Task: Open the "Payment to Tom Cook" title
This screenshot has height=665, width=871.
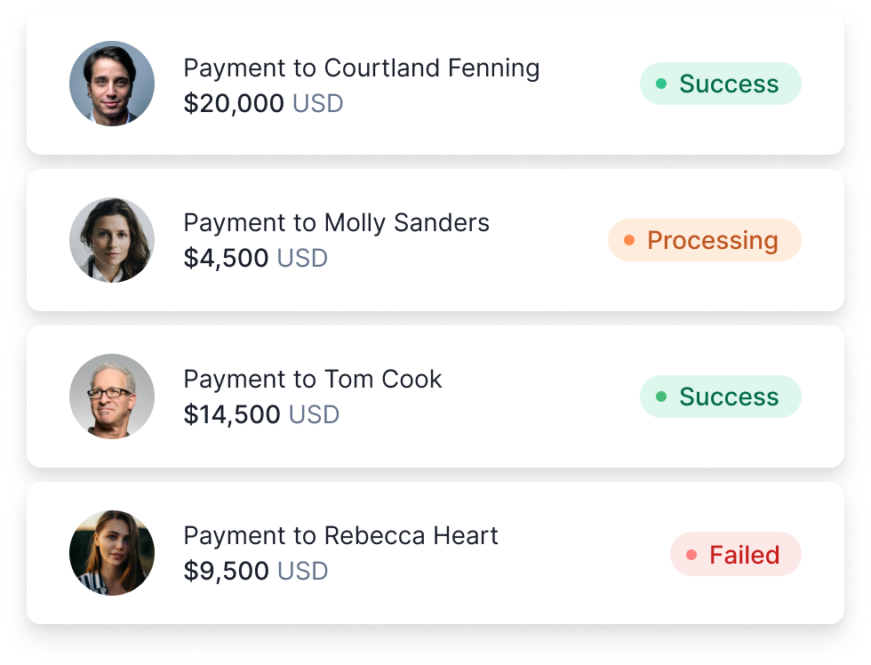Action: coord(312,379)
